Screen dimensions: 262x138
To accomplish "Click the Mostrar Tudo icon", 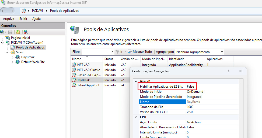I will click(130, 52).
